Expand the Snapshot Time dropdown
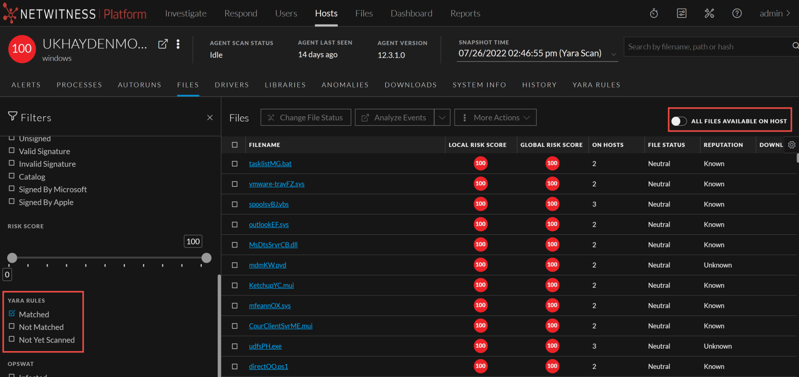This screenshot has width=799, height=377. pos(614,54)
